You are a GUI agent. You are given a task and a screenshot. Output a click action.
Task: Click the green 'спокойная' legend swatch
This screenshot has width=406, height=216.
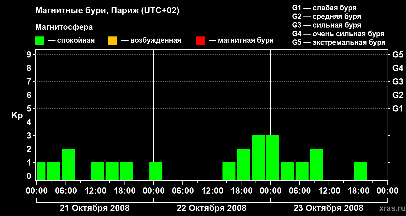coord(40,41)
